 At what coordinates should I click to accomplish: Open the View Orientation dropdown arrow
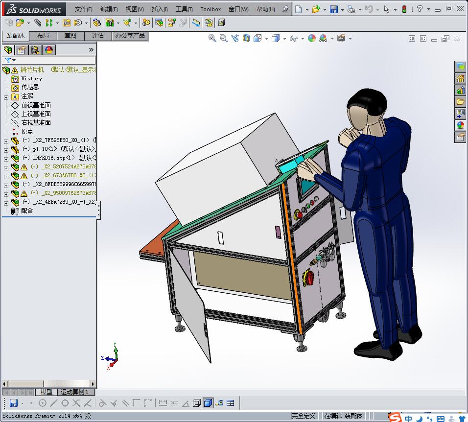(266, 39)
